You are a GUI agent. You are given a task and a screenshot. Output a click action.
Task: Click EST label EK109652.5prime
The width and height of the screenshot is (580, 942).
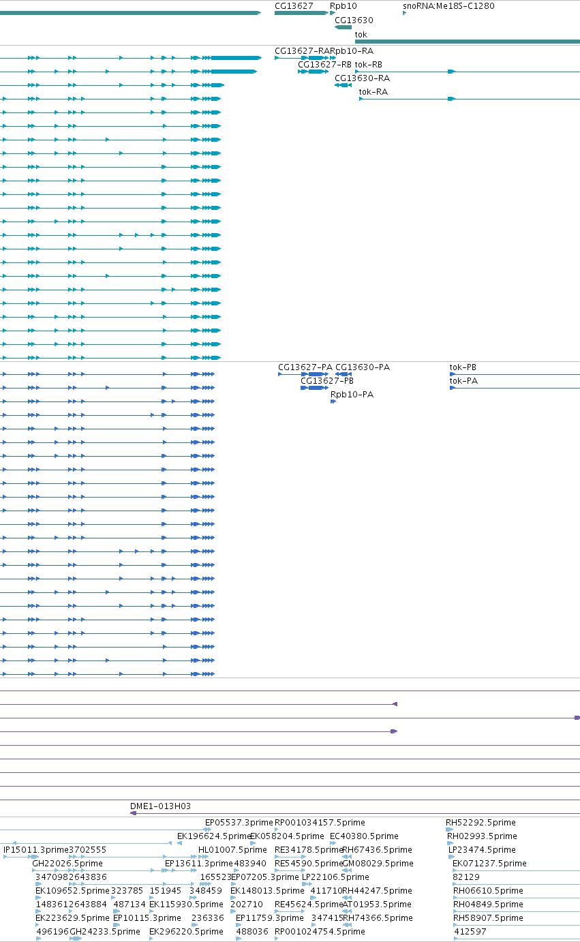[72, 891]
